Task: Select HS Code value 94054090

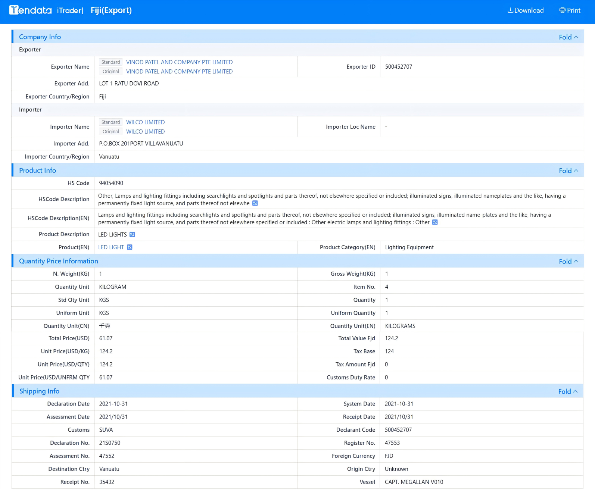Action: (x=111, y=183)
